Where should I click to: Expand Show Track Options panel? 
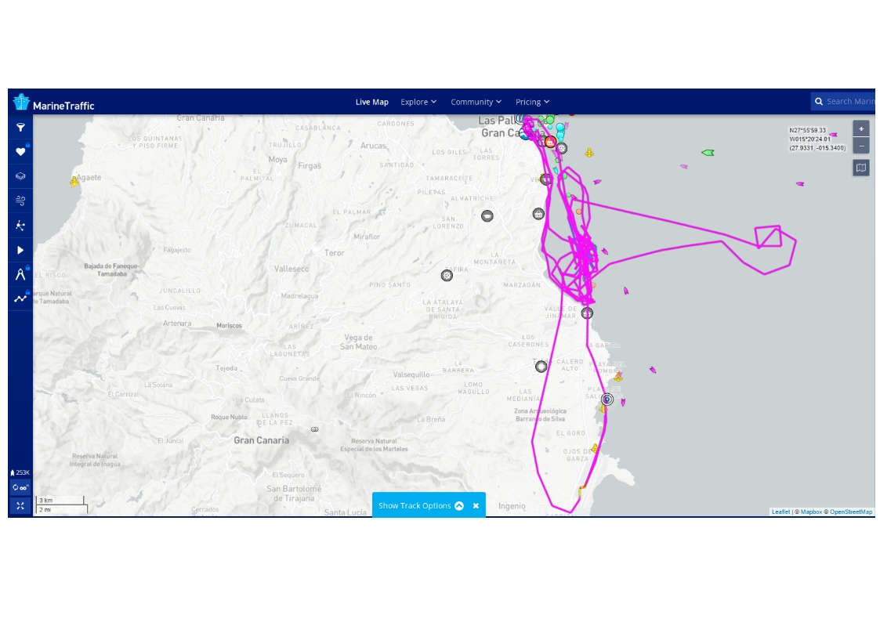(x=421, y=505)
